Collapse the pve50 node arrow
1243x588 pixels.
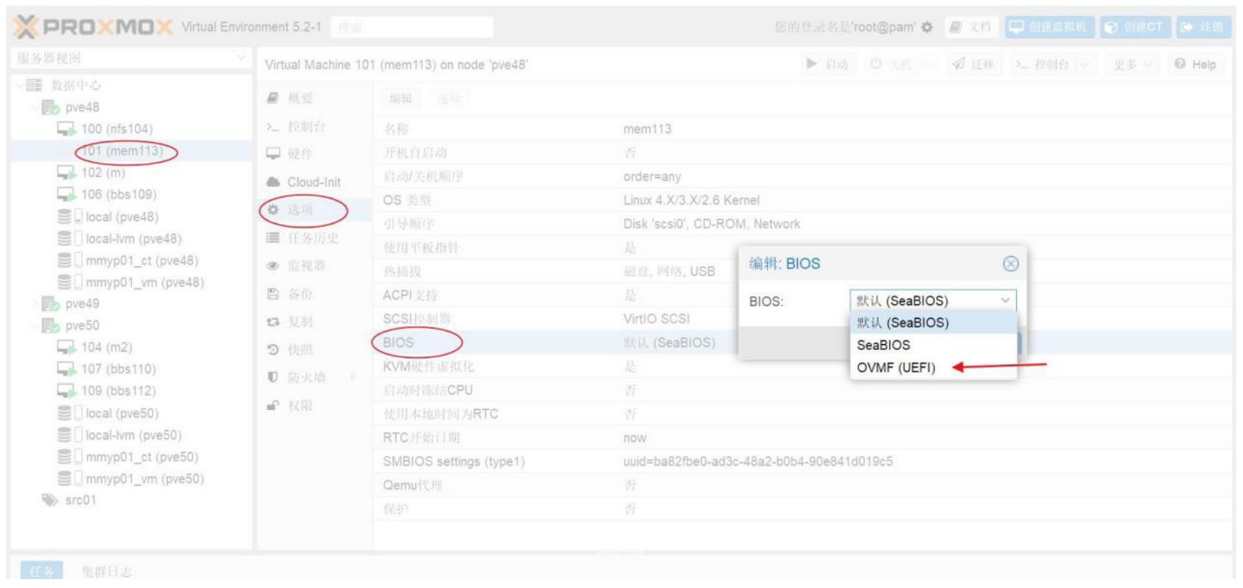tap(35, 325)
